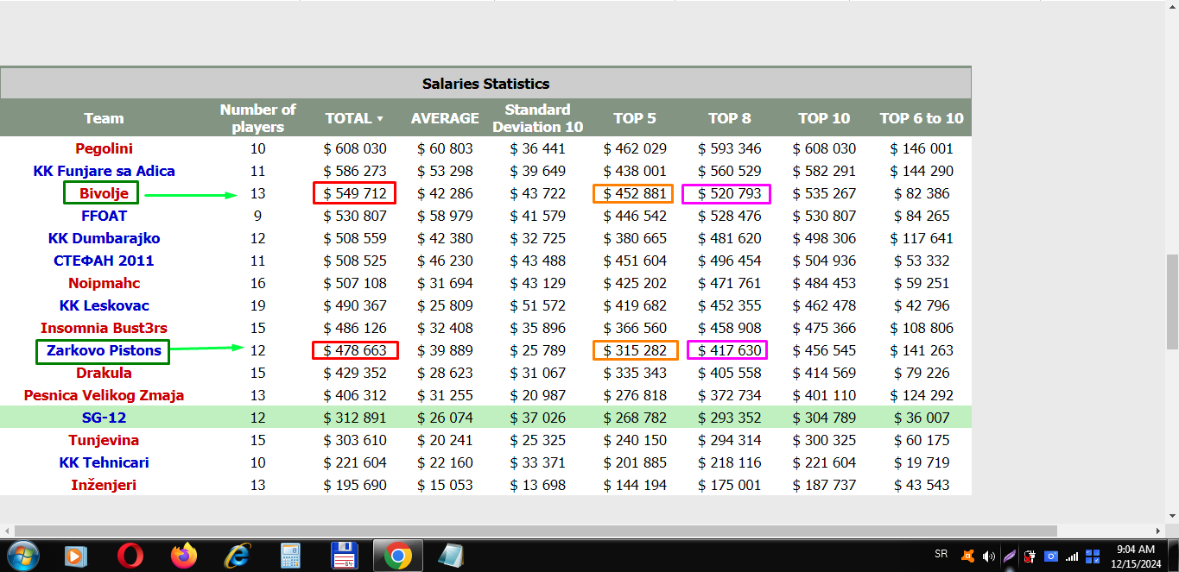
Task: Click the volume speaker tray icon
Action: [x=989, y=556]
